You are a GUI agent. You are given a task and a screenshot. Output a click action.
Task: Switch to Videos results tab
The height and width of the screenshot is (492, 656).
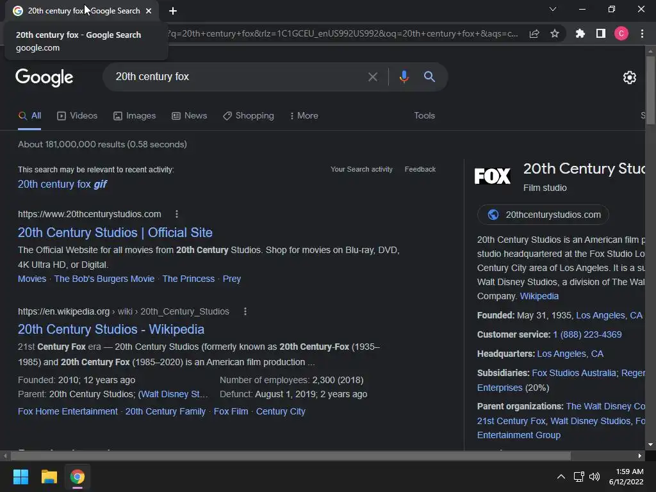(x=78, y=116)
